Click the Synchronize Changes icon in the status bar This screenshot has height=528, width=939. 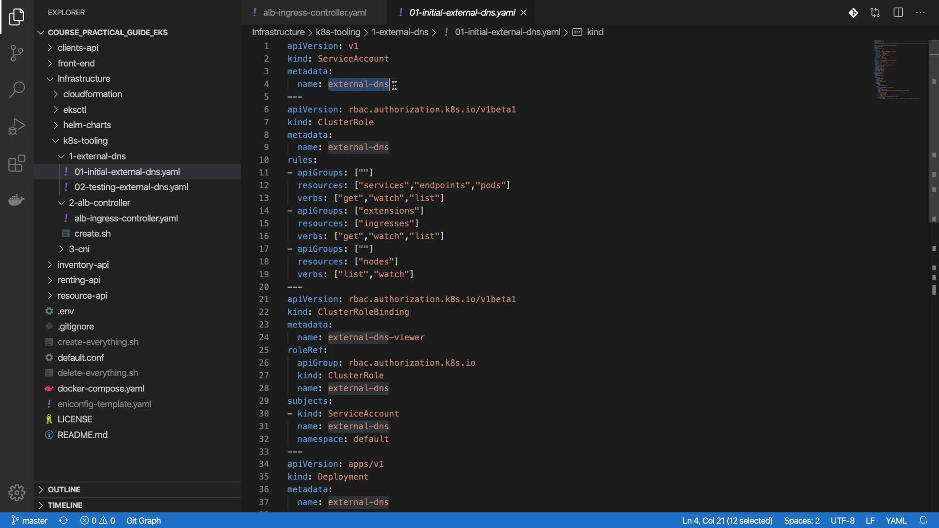click(x=64, y=520)
